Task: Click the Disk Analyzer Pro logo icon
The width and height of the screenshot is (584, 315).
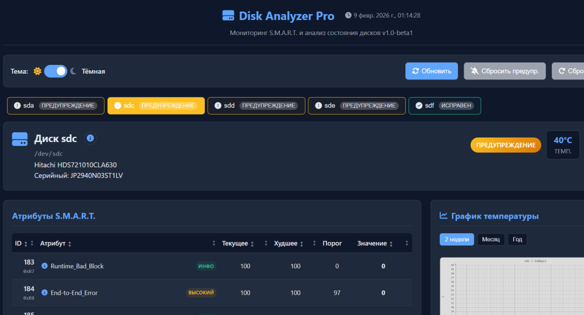Action: click(x=228, y=16)
